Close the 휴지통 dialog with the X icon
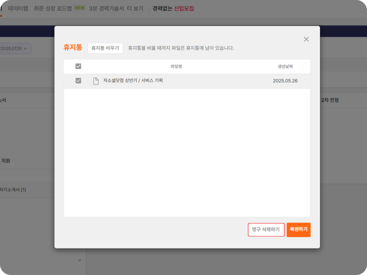The height and width of the screenshot is (275, 367). tap(306, 39)
